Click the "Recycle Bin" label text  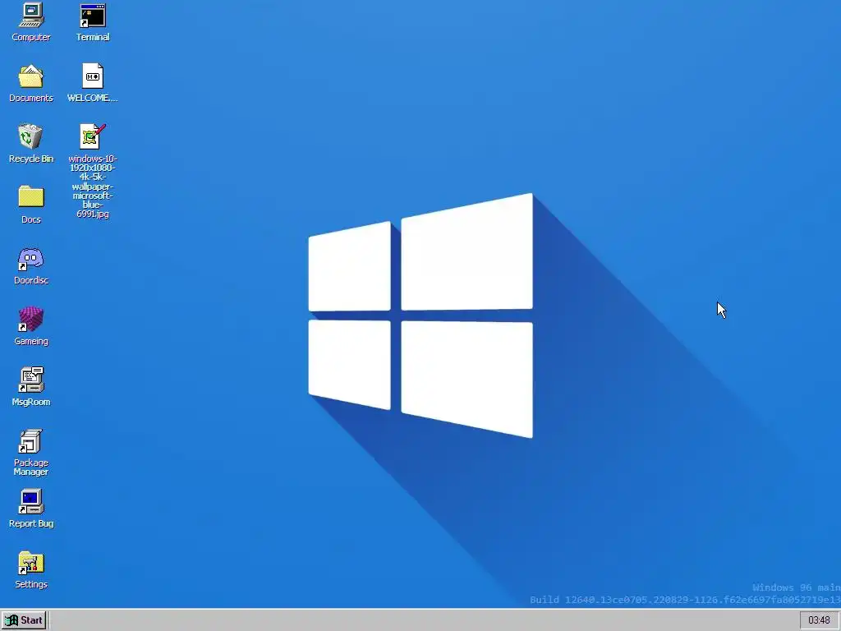(x=31, y=159)
